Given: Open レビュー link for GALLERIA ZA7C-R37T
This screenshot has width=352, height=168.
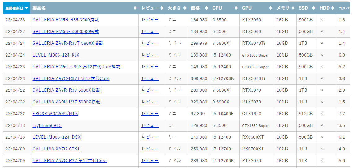Looking at the screenshot, I should point(150,78).
